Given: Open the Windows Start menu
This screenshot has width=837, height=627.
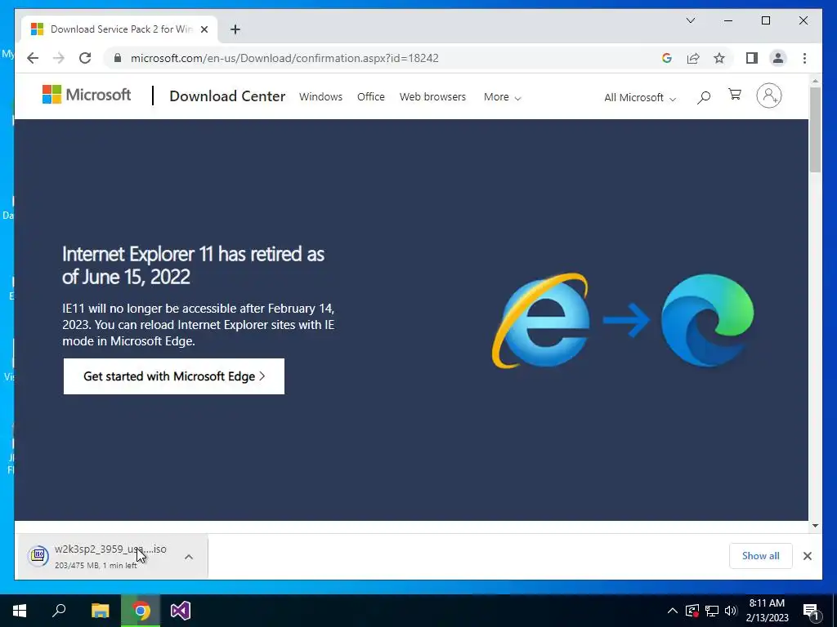Looking at the screenshot, I should tap(20, 611).
